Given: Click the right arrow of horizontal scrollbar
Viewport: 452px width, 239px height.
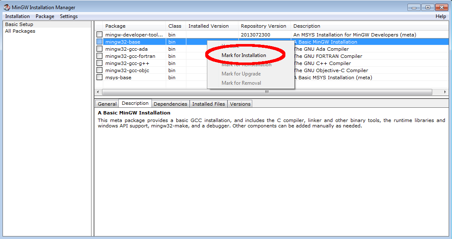Looking at the screenshot, I should tap(445, 92).
